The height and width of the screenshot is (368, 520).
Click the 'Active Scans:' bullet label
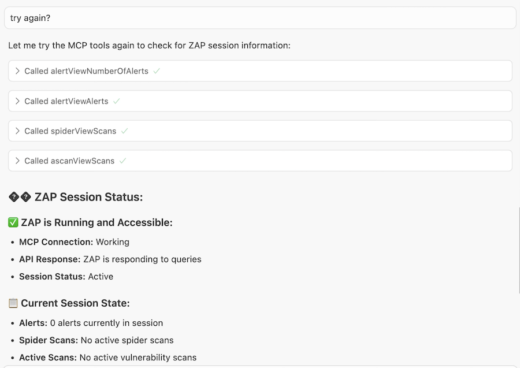point(48,358)
